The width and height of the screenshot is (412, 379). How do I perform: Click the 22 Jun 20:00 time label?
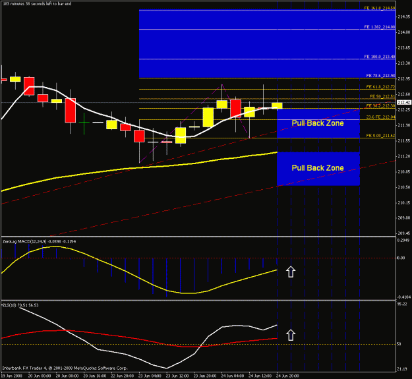tap(122, 376)
